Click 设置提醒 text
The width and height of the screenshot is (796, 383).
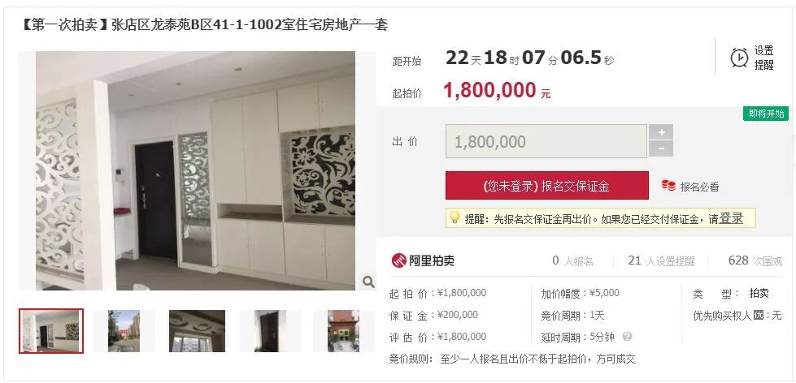click(x=763, y=58)
